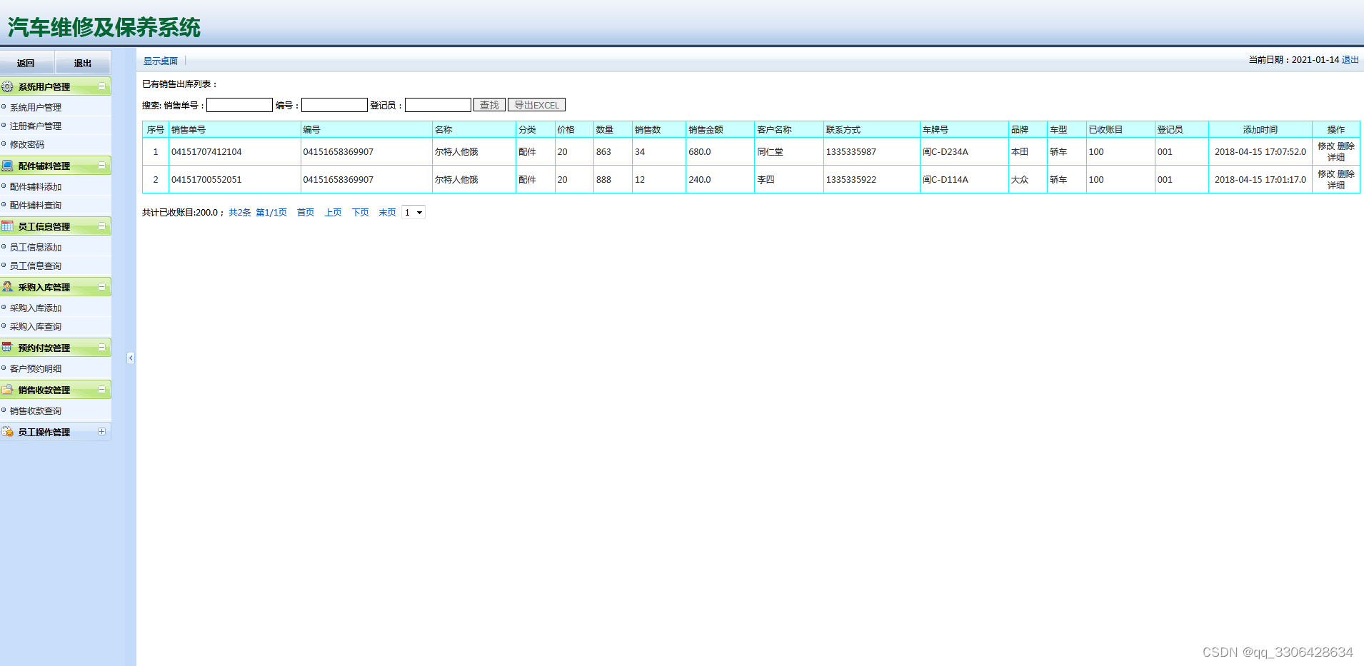Open 系统用户管理 sub-item in sidebar
1364x666 pixels.
pos(36,108)
